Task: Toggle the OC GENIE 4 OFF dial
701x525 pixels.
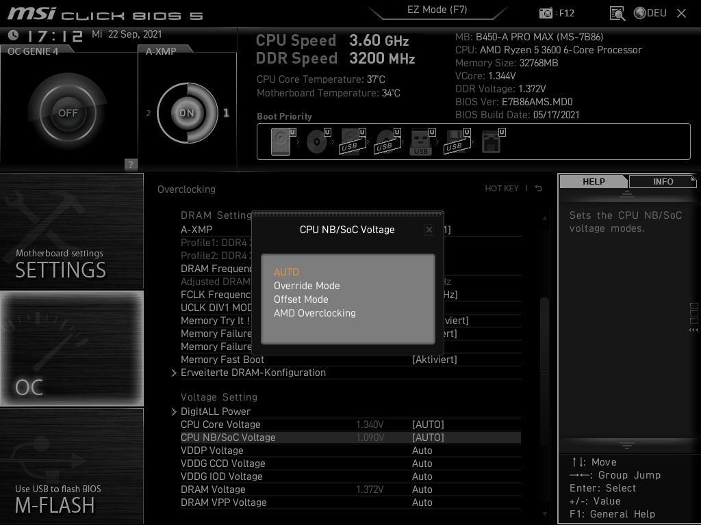Action: click(x=66, y=111)
